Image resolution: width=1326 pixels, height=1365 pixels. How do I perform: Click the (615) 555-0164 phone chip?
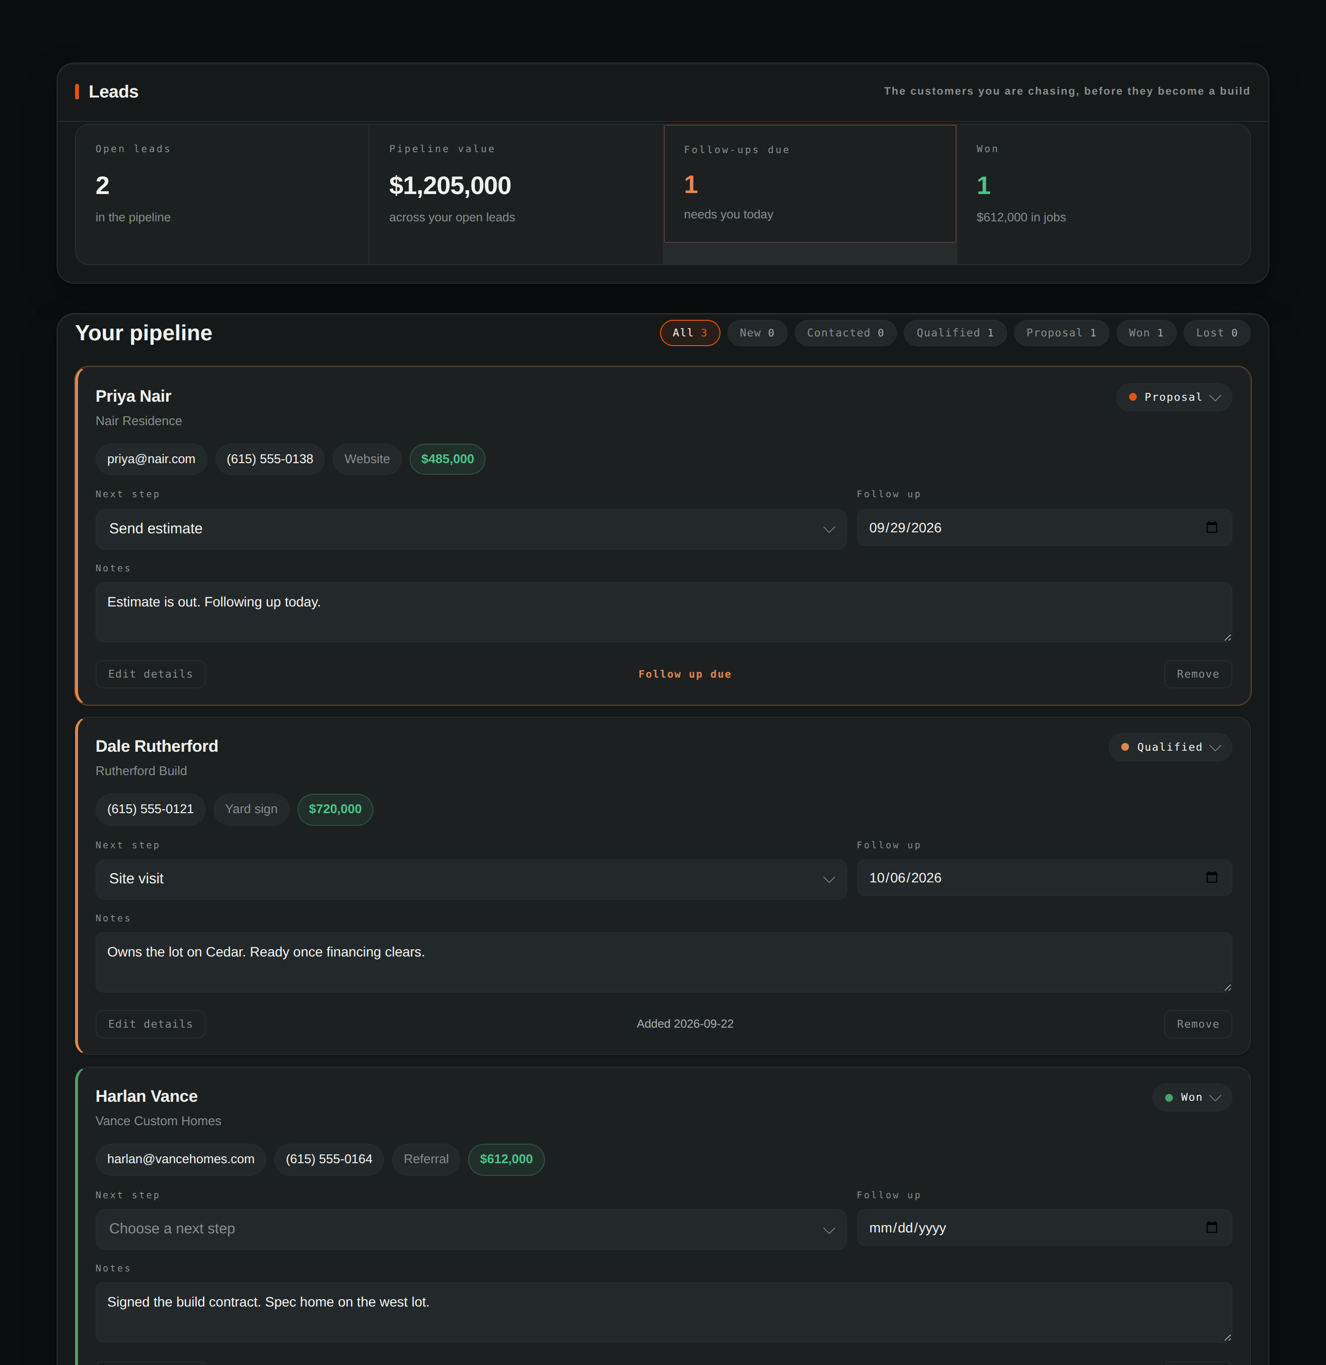tap(329, 1159)
